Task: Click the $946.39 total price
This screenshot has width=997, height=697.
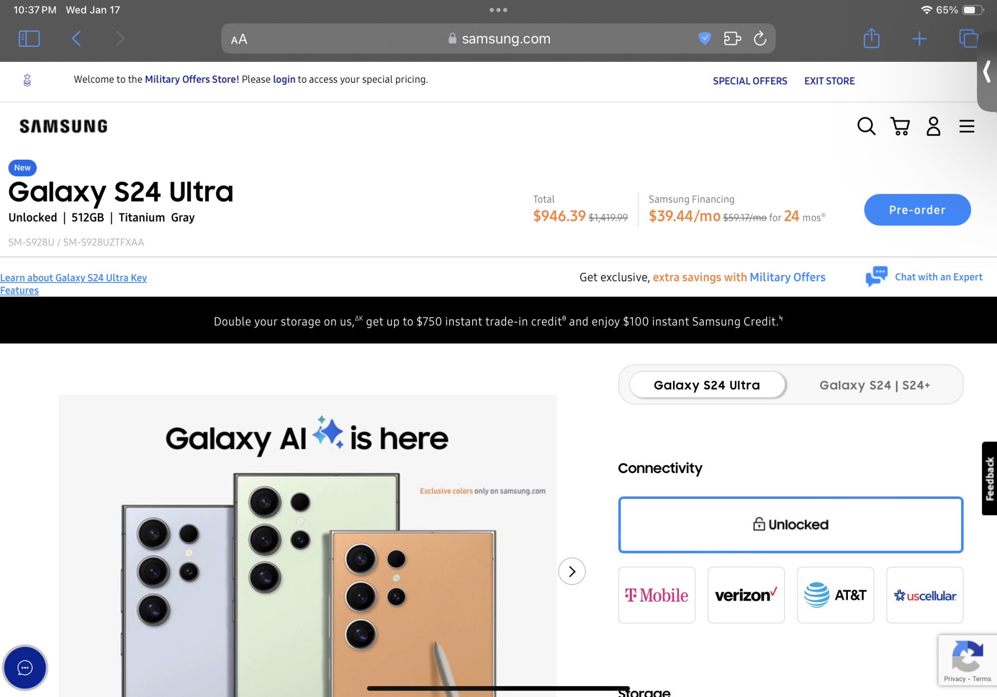Action: click(559, 216)
